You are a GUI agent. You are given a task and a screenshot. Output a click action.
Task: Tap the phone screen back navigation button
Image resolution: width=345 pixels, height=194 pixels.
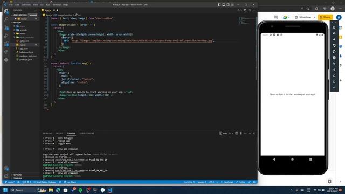point(274,160)
